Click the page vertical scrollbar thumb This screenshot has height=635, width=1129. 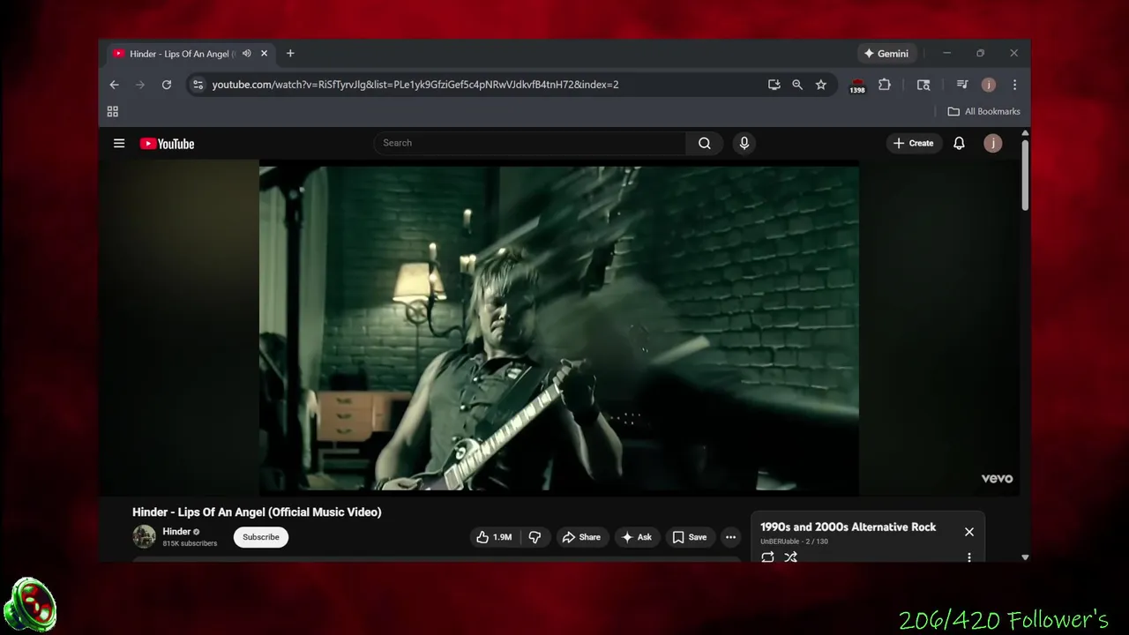[x=1025, y=175]
